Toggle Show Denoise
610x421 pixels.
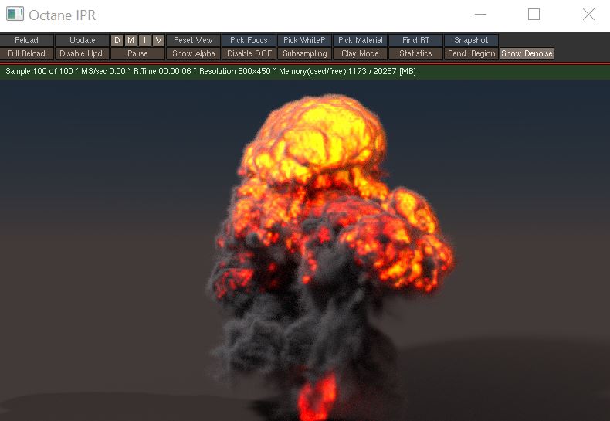[x=527, y=53]
